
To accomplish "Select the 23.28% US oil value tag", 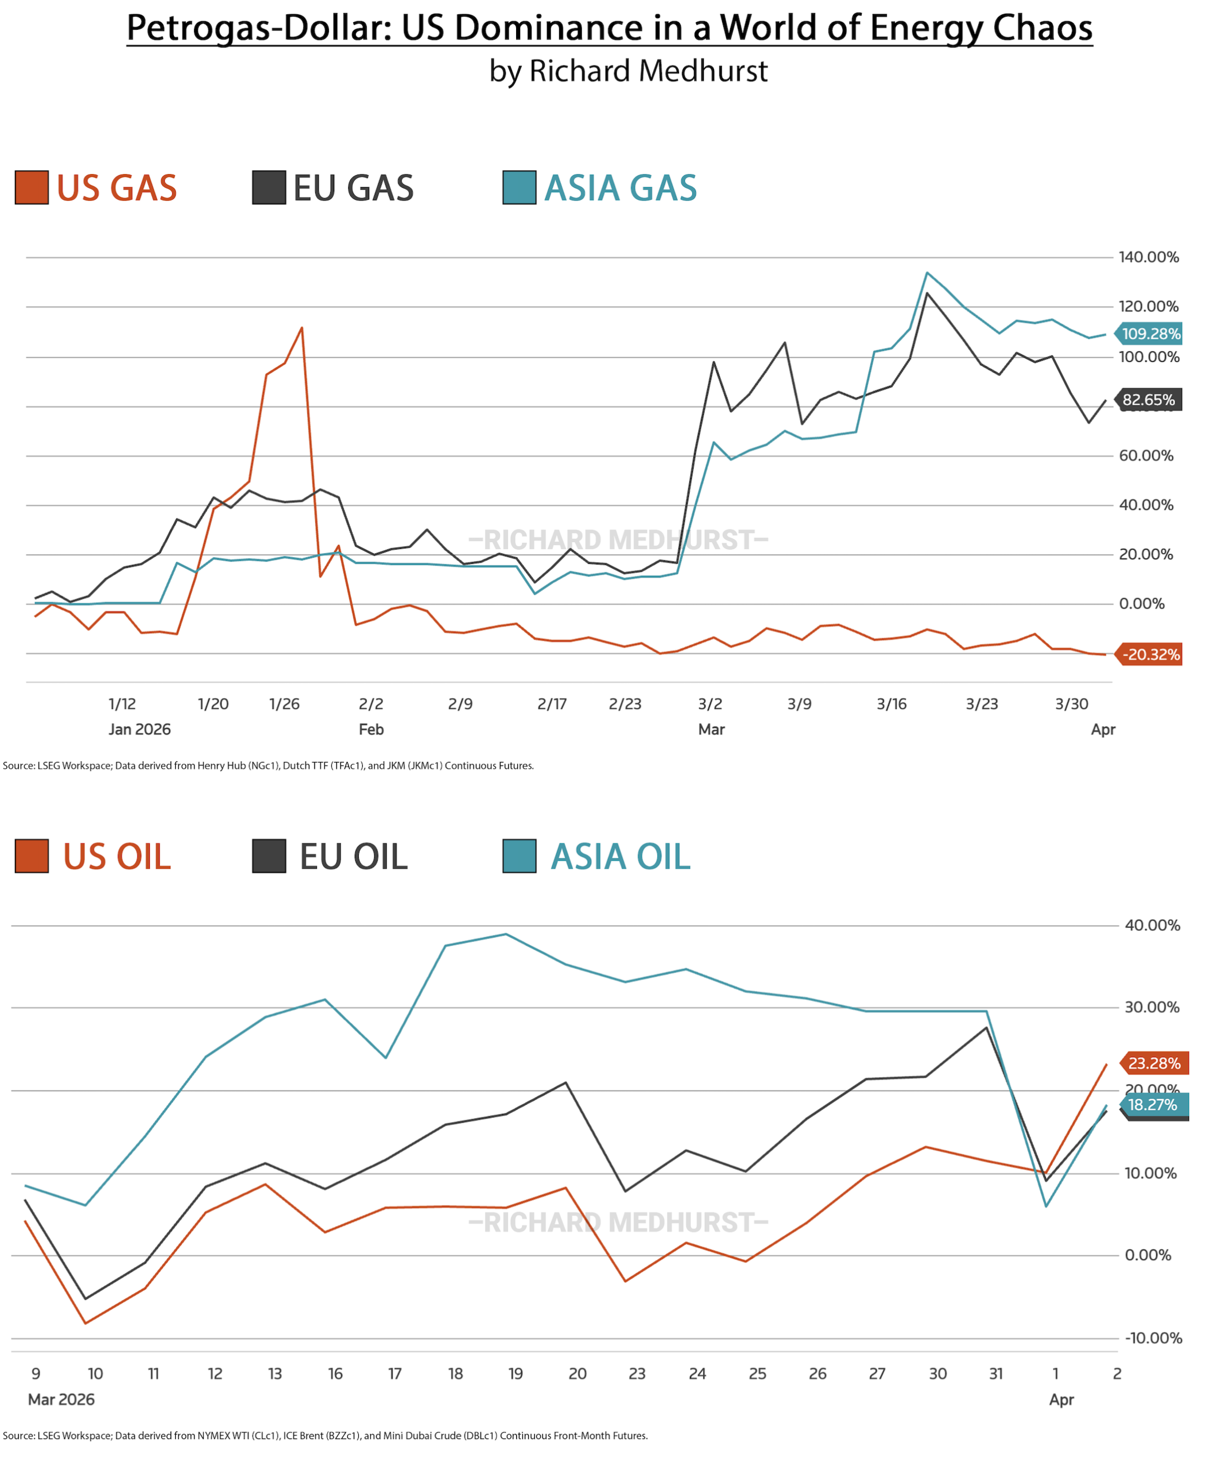I will tap(1154, 1063).
